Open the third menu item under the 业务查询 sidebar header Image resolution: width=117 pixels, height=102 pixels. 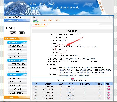click(x=17, y=86)
